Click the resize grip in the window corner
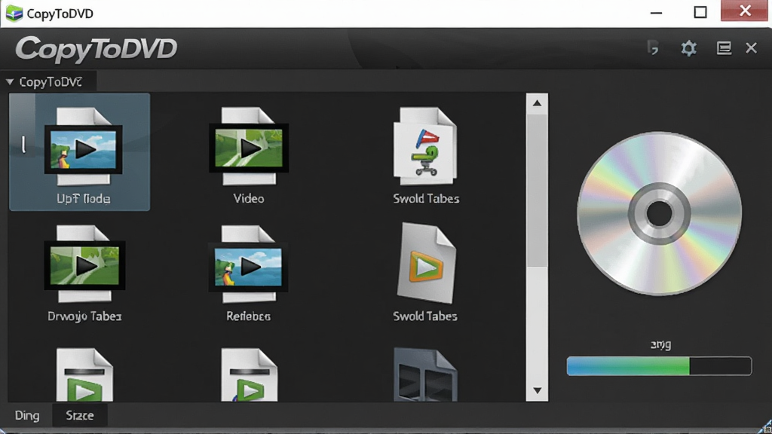Viewport: 772px width, 434px height. point(765,426)
